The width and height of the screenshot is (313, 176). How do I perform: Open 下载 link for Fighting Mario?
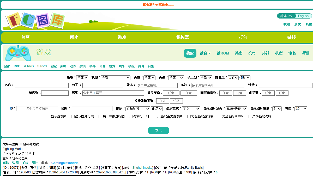coord(25,163)
